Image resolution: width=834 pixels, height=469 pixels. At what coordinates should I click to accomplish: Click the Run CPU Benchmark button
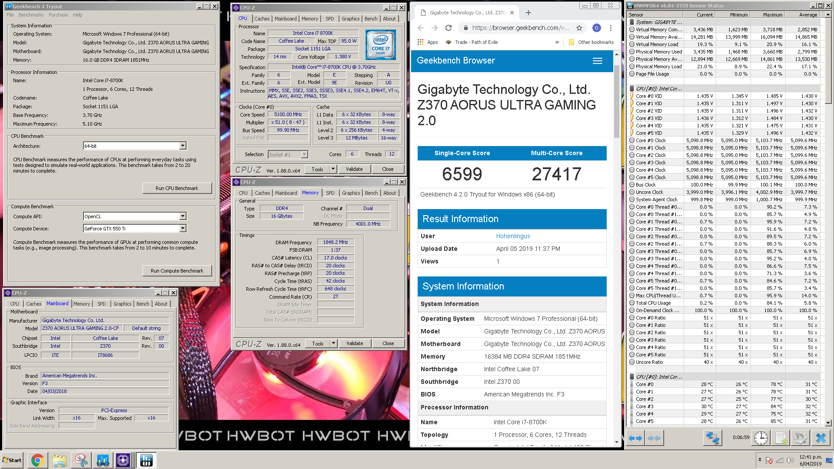(177, 188)
